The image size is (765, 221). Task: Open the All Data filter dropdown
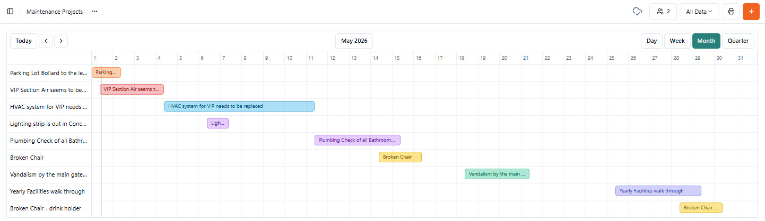coord(700,12)
